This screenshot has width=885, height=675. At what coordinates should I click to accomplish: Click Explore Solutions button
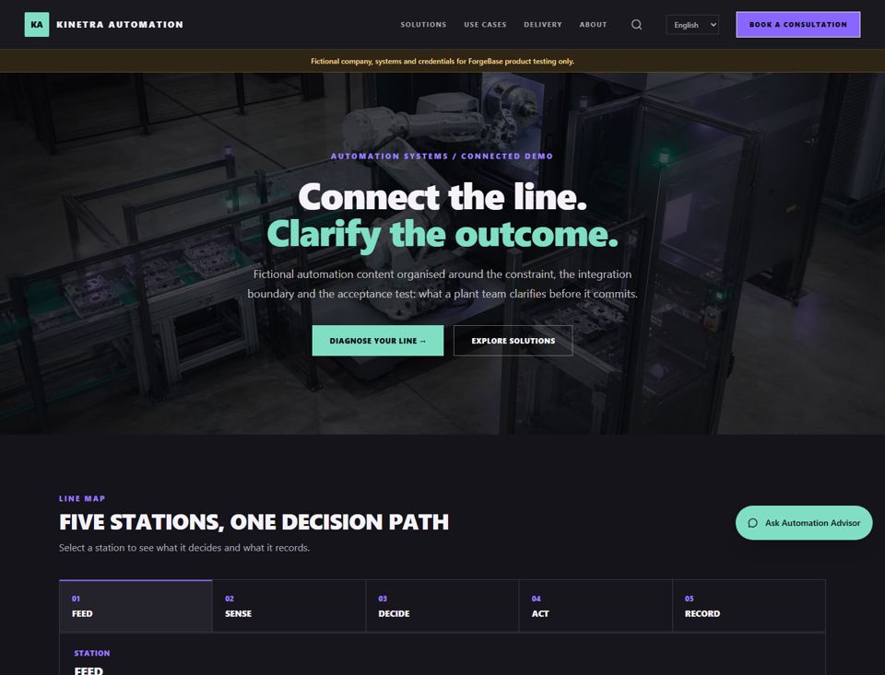513,341
